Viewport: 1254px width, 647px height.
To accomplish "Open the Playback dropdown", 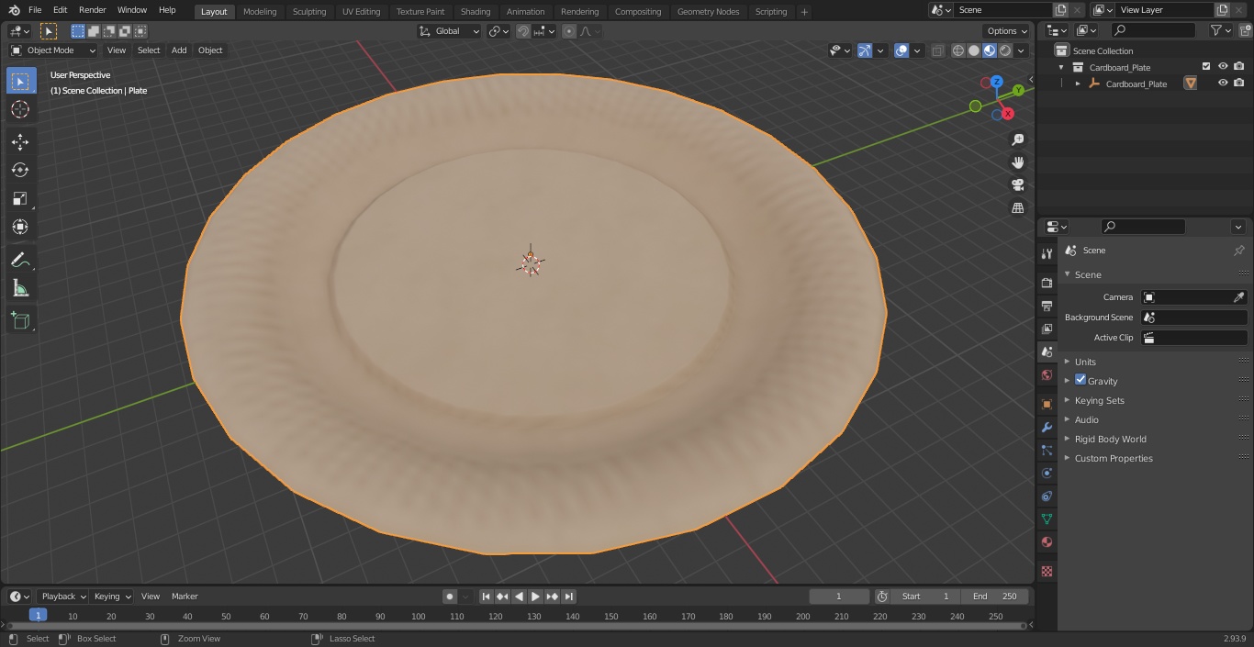I will (62, 597).
